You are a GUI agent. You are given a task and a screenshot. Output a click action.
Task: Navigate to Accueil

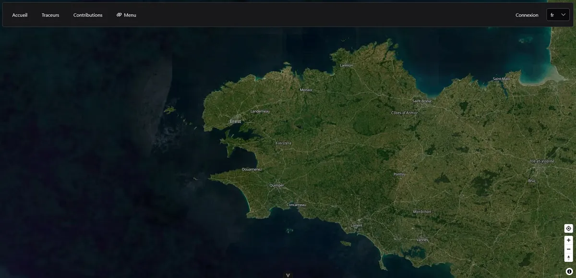pyautogui.click(x=19, y=15)
